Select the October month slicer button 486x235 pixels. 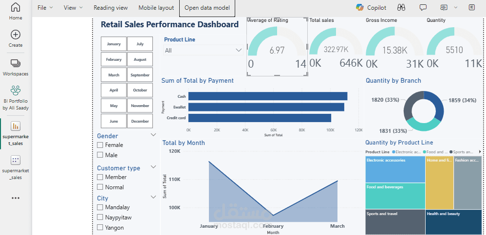click(x=140, y=90)
